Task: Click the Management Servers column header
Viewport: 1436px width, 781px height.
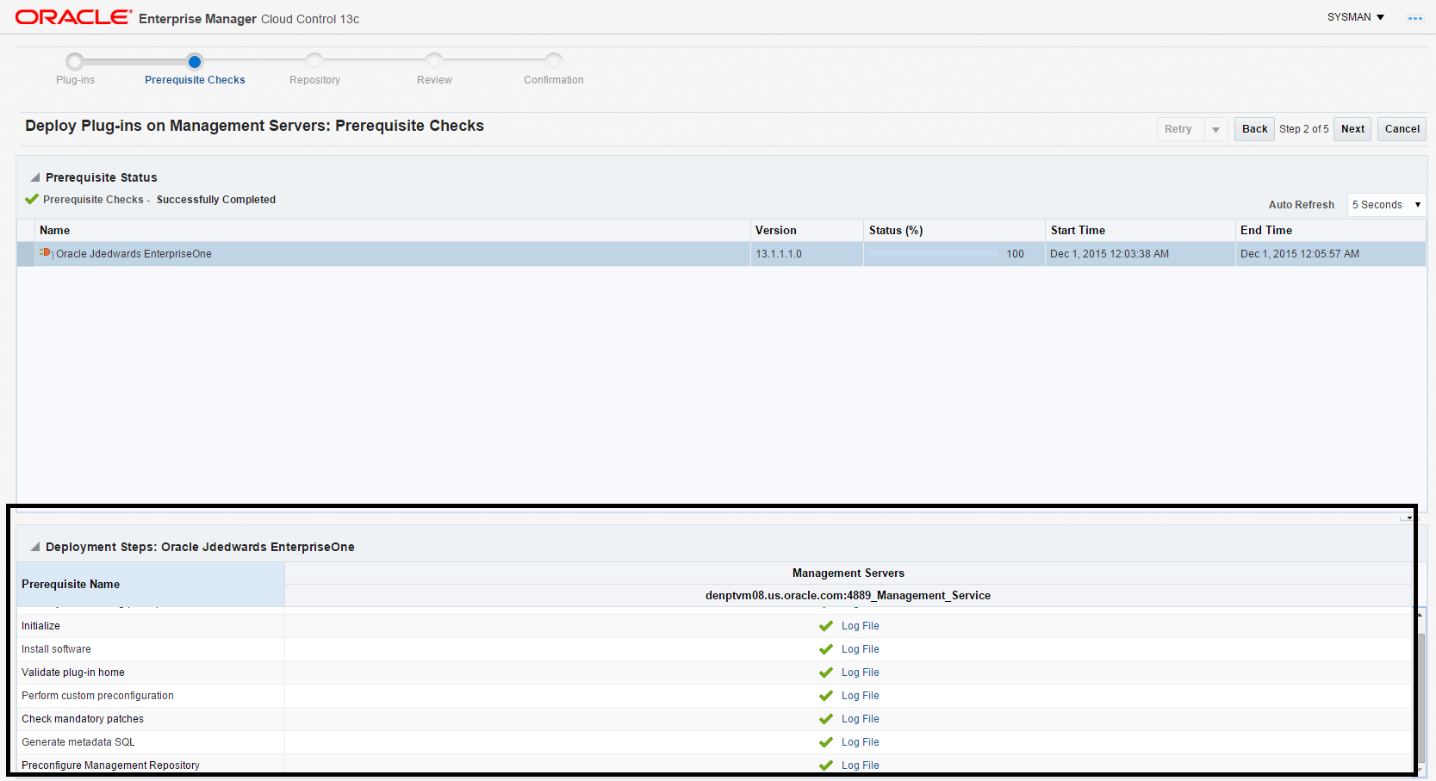Action: 849,573
